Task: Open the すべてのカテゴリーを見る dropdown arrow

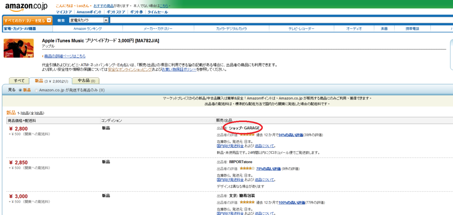Action: click(x=49, y=20)
